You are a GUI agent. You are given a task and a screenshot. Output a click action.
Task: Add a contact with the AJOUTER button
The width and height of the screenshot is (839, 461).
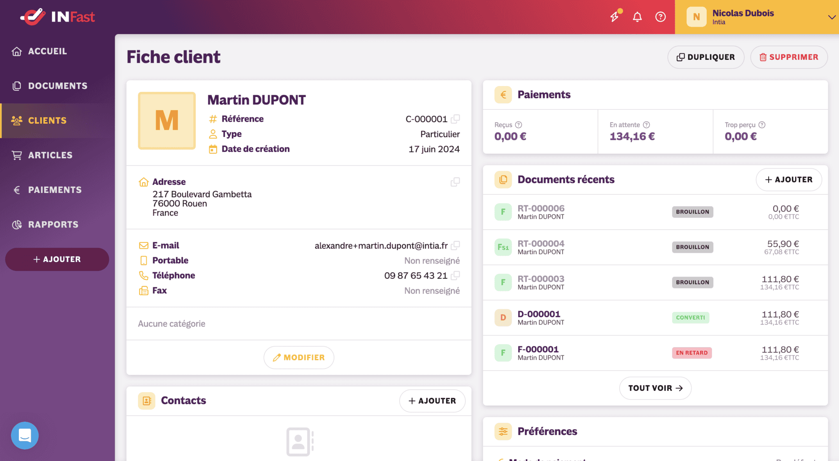tap(432, 401)
